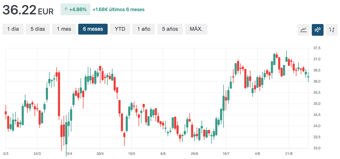Choose the 6 meses period tab
Screen dimensions: 340x159
point(93,29)
